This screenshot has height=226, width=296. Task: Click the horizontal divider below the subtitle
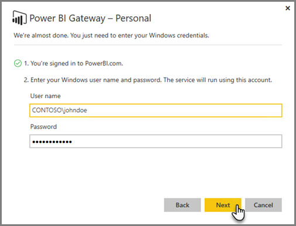[x=148, y=45]
